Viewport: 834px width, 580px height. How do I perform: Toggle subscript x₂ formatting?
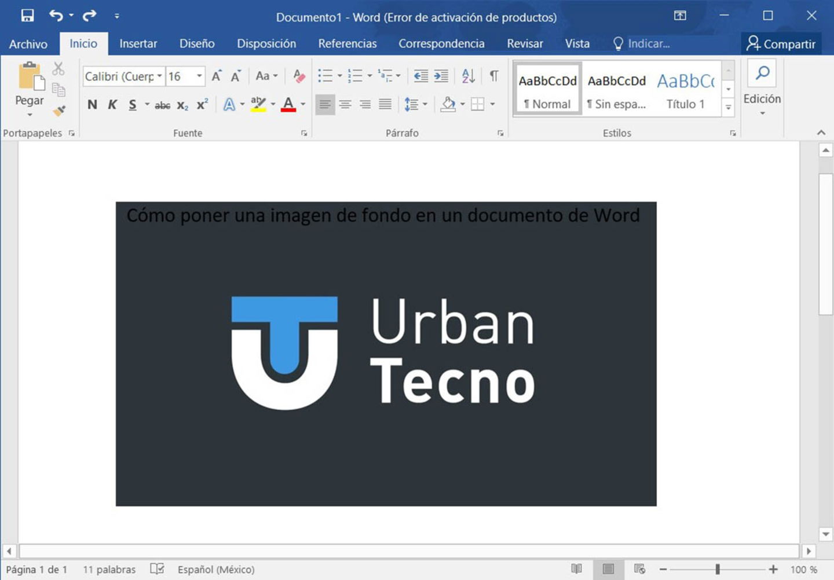pos(182,105)
